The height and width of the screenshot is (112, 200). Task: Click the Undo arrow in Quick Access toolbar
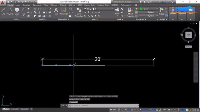click(x=26, y=2)
